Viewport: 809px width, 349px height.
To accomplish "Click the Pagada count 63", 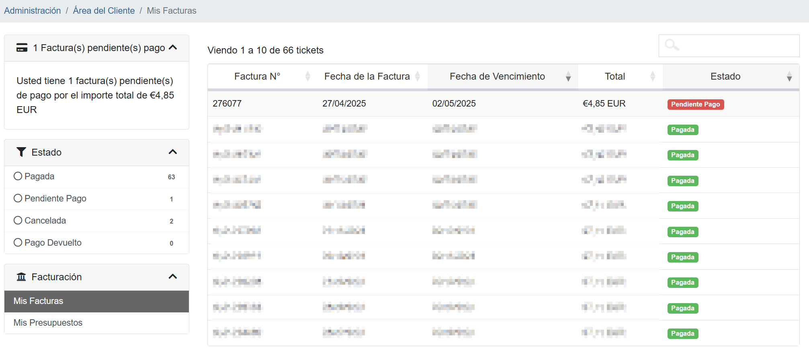I will 172,177.
